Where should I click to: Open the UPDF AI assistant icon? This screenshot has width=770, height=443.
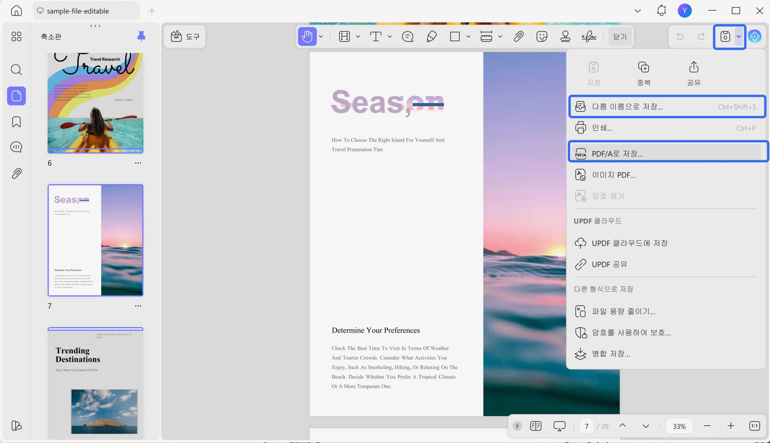(x=754, y=36)
